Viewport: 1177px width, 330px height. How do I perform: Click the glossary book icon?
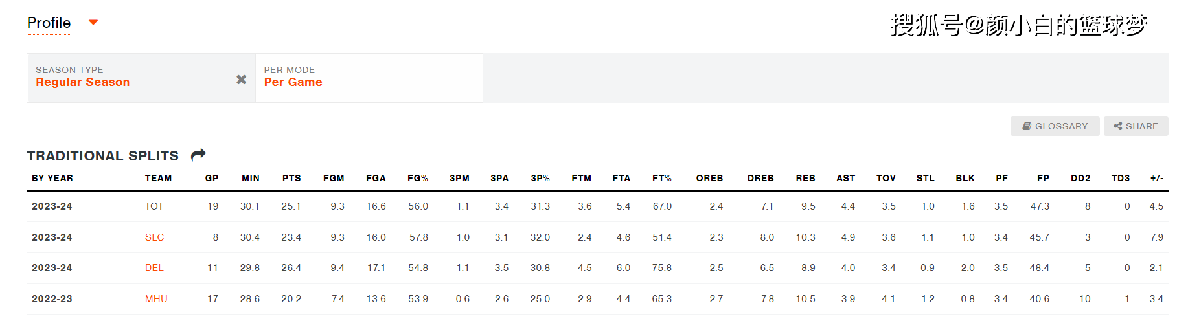pos(1027,126)
